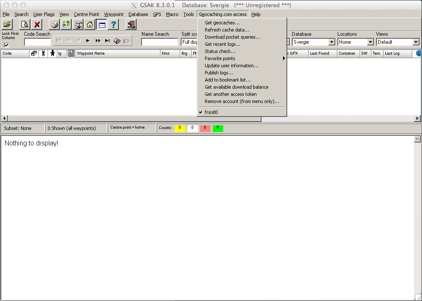Image resolution: width=422 pixels, height=301 pixels.
Task: Click the lower pane scroll up arrow
Action: (417, 139)
